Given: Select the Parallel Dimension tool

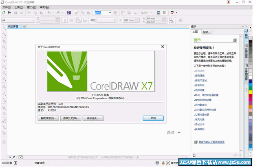Looking at the screenshot, I should point(4,94).
